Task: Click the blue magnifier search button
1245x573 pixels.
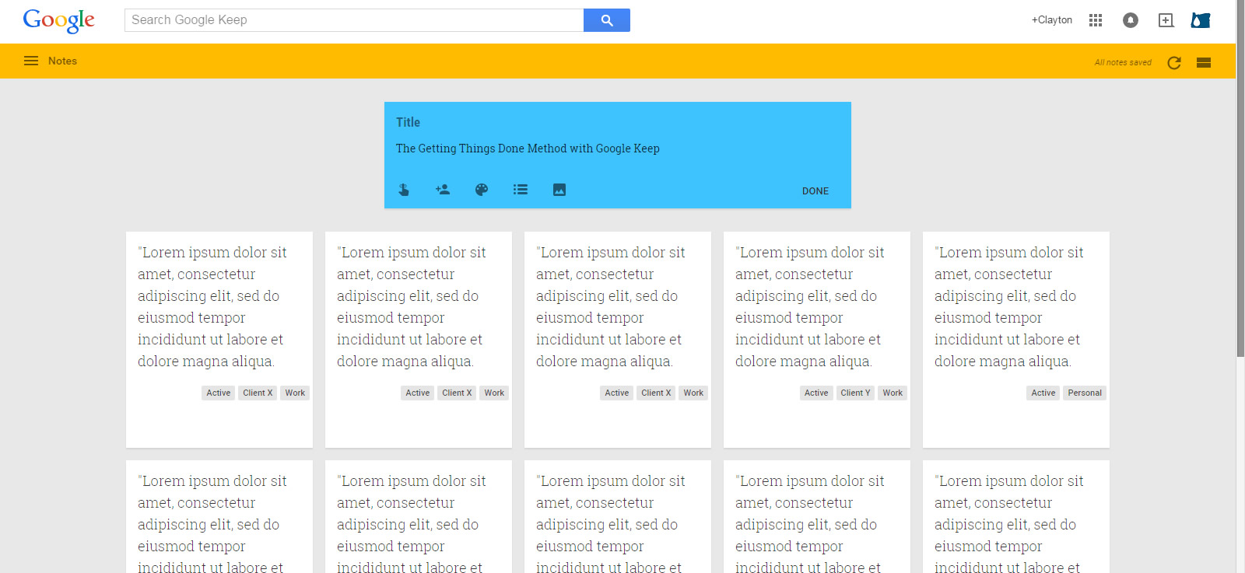Action: click(x=607, y=20)
